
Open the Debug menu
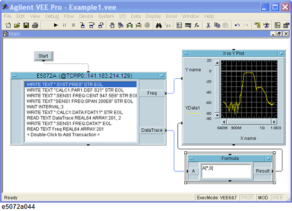pyautogui.click(x=52, y=16)
